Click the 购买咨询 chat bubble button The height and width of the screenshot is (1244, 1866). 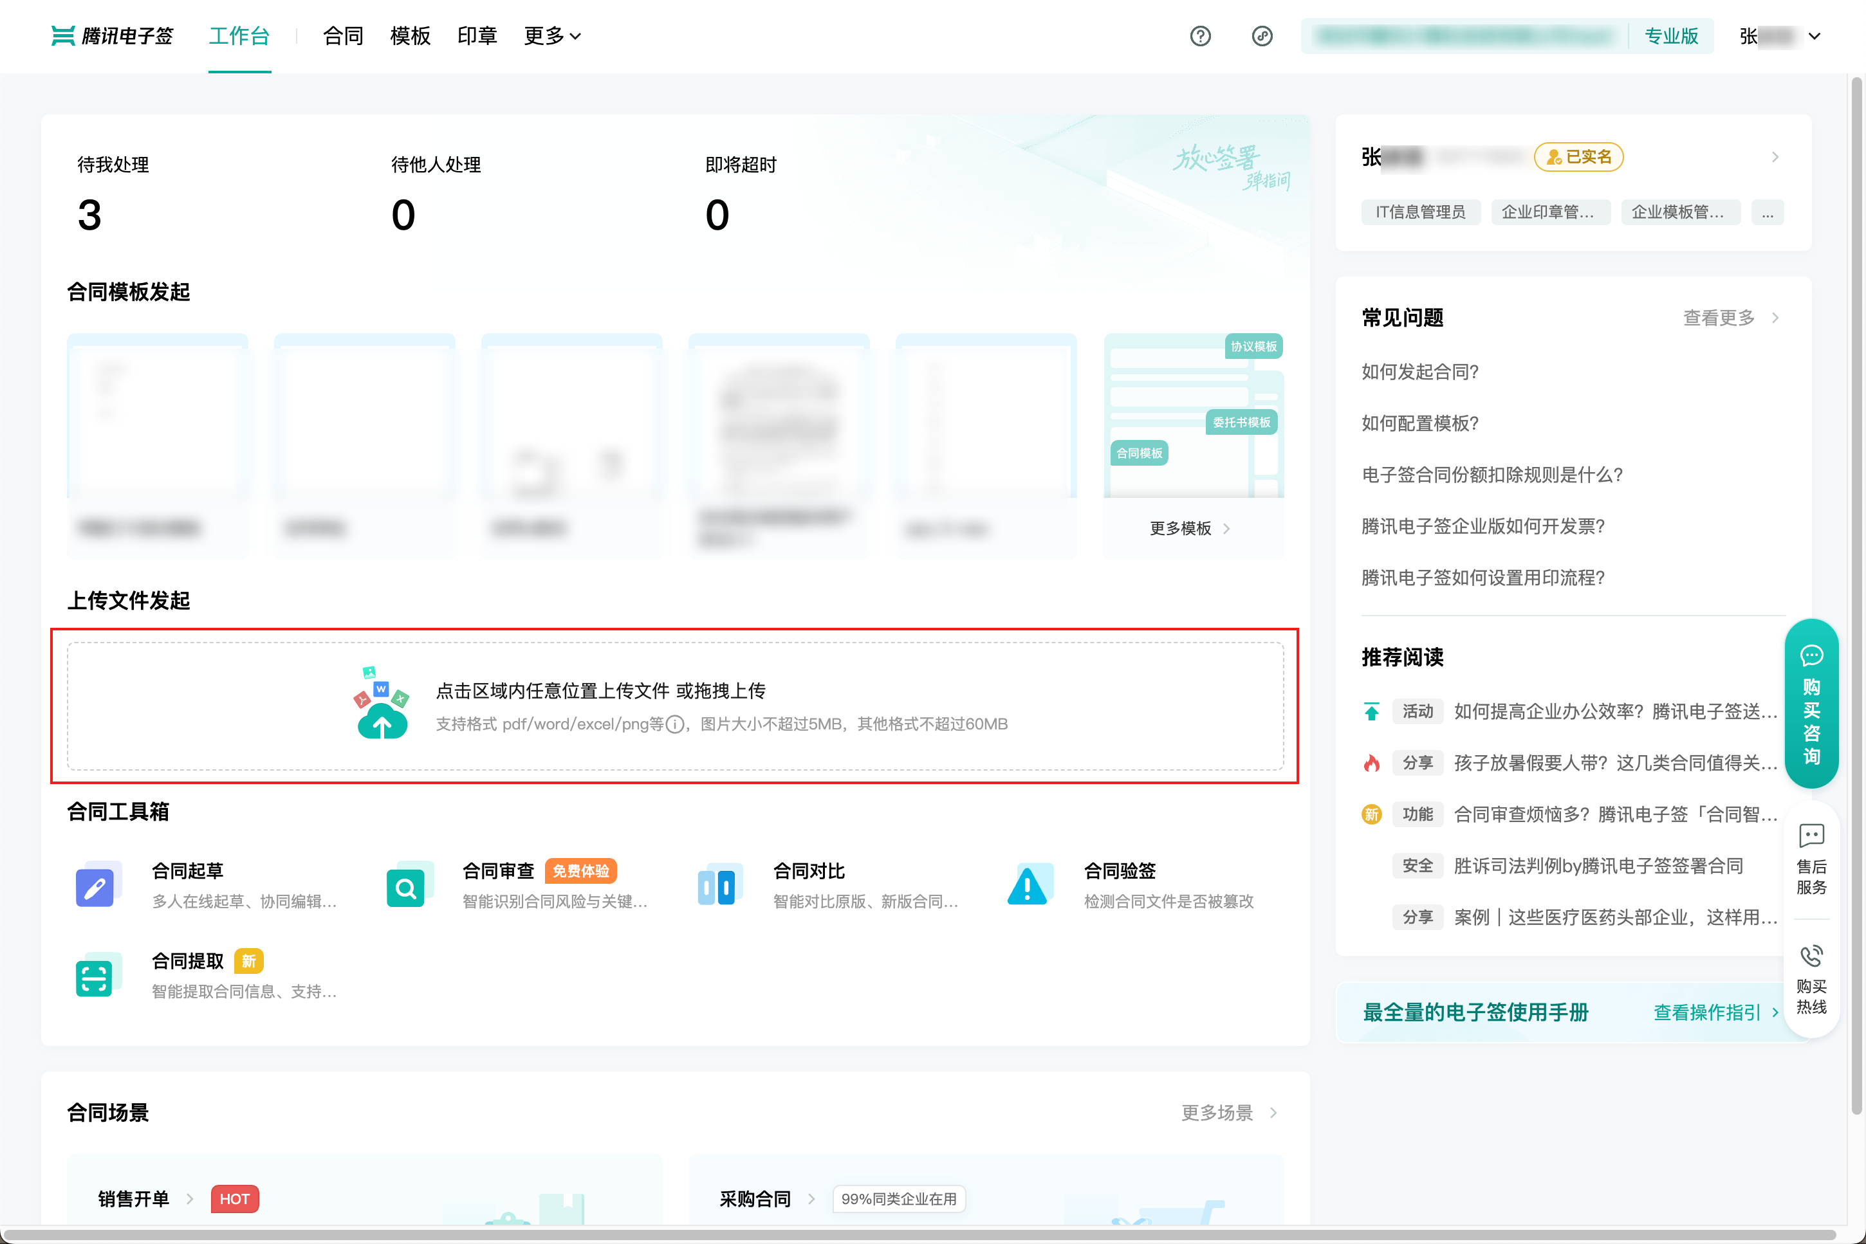click(1811, 704)
